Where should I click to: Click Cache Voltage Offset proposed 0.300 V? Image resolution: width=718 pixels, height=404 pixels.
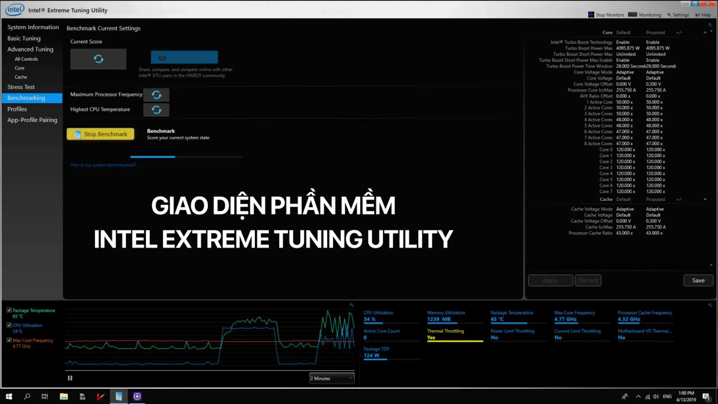point(653,221)
